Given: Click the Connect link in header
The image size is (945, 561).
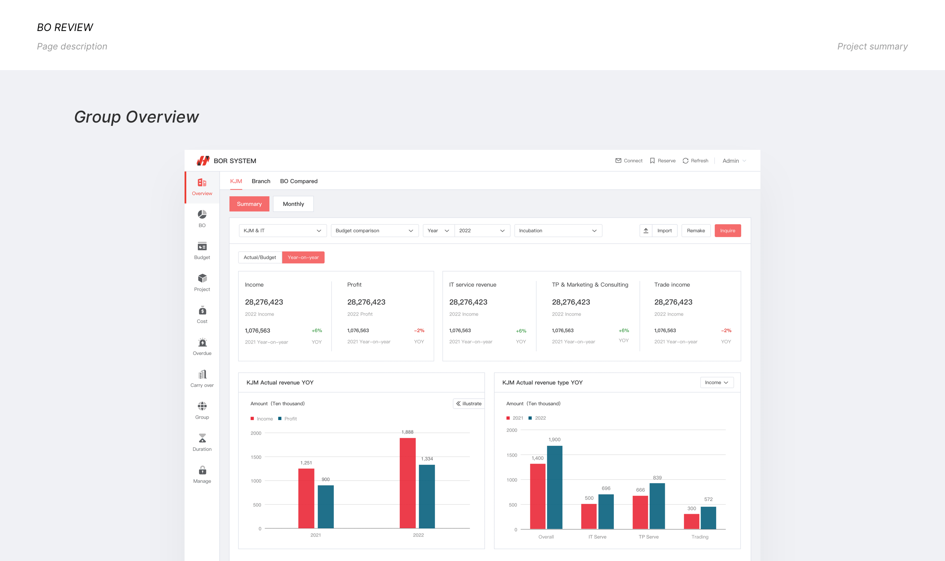Looking at the screenshot, I should [633, 161].
